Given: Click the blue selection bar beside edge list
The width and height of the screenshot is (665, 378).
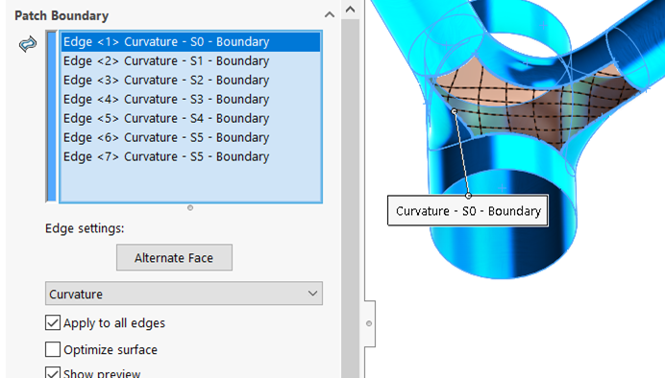Looking at the screenshot, I should (x=51, y=116).
